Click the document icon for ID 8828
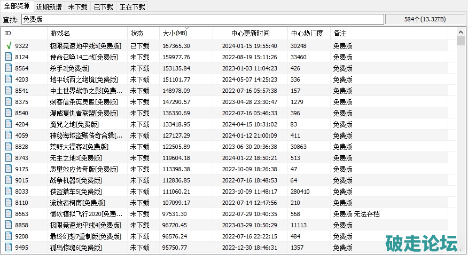 click(9, 147)
